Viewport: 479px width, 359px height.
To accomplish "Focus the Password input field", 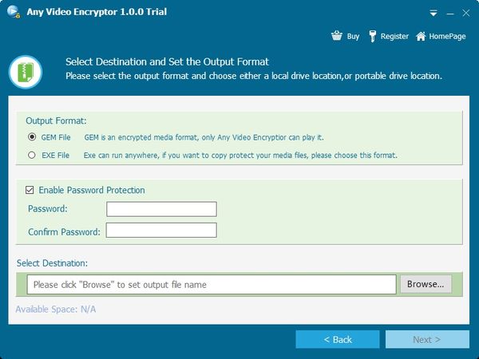I will tap(161, 209).
